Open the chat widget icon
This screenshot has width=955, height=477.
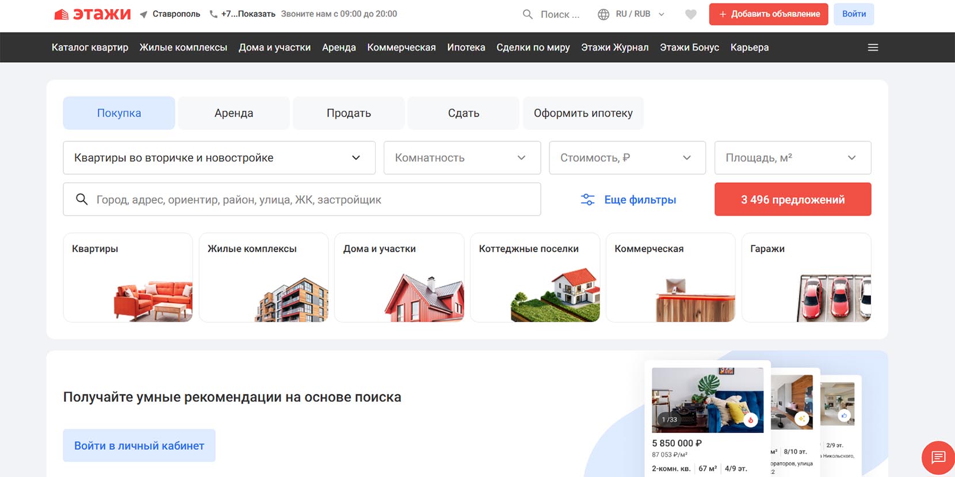(938, 457)
